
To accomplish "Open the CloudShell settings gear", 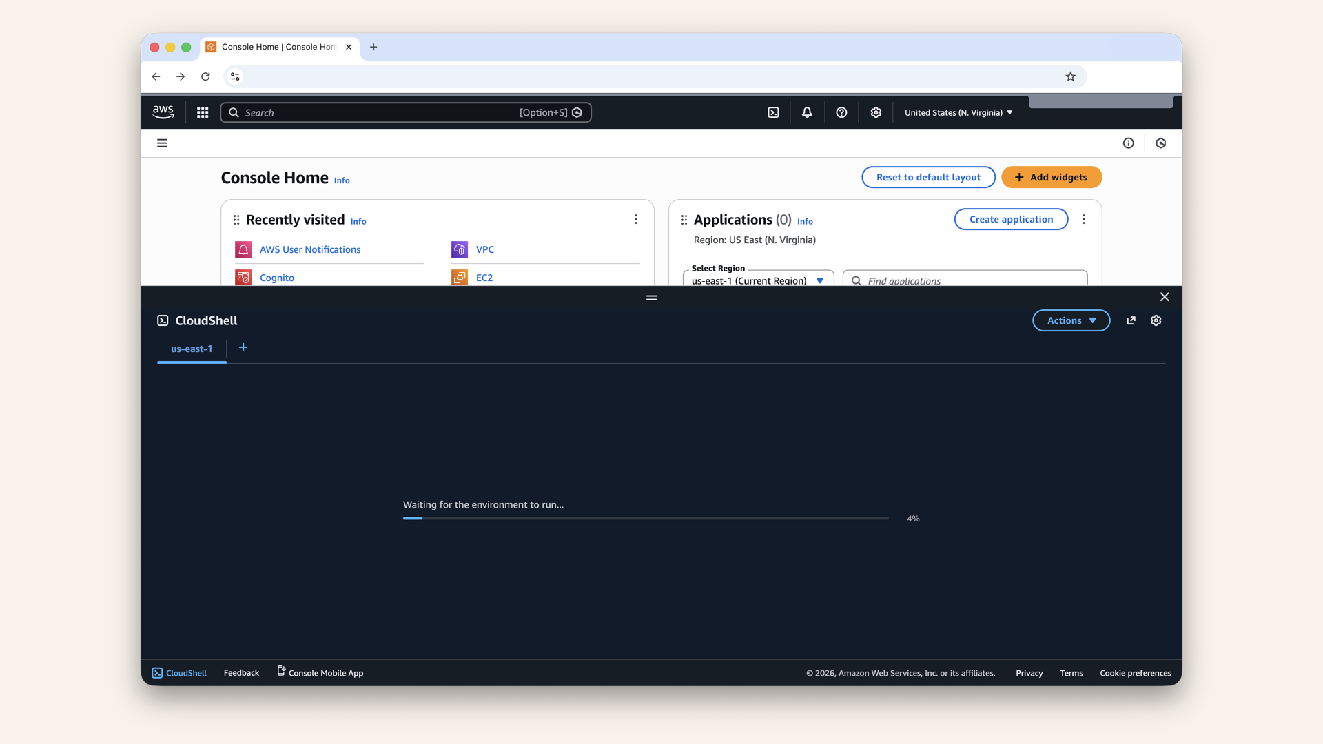I will pos(1156,320).
